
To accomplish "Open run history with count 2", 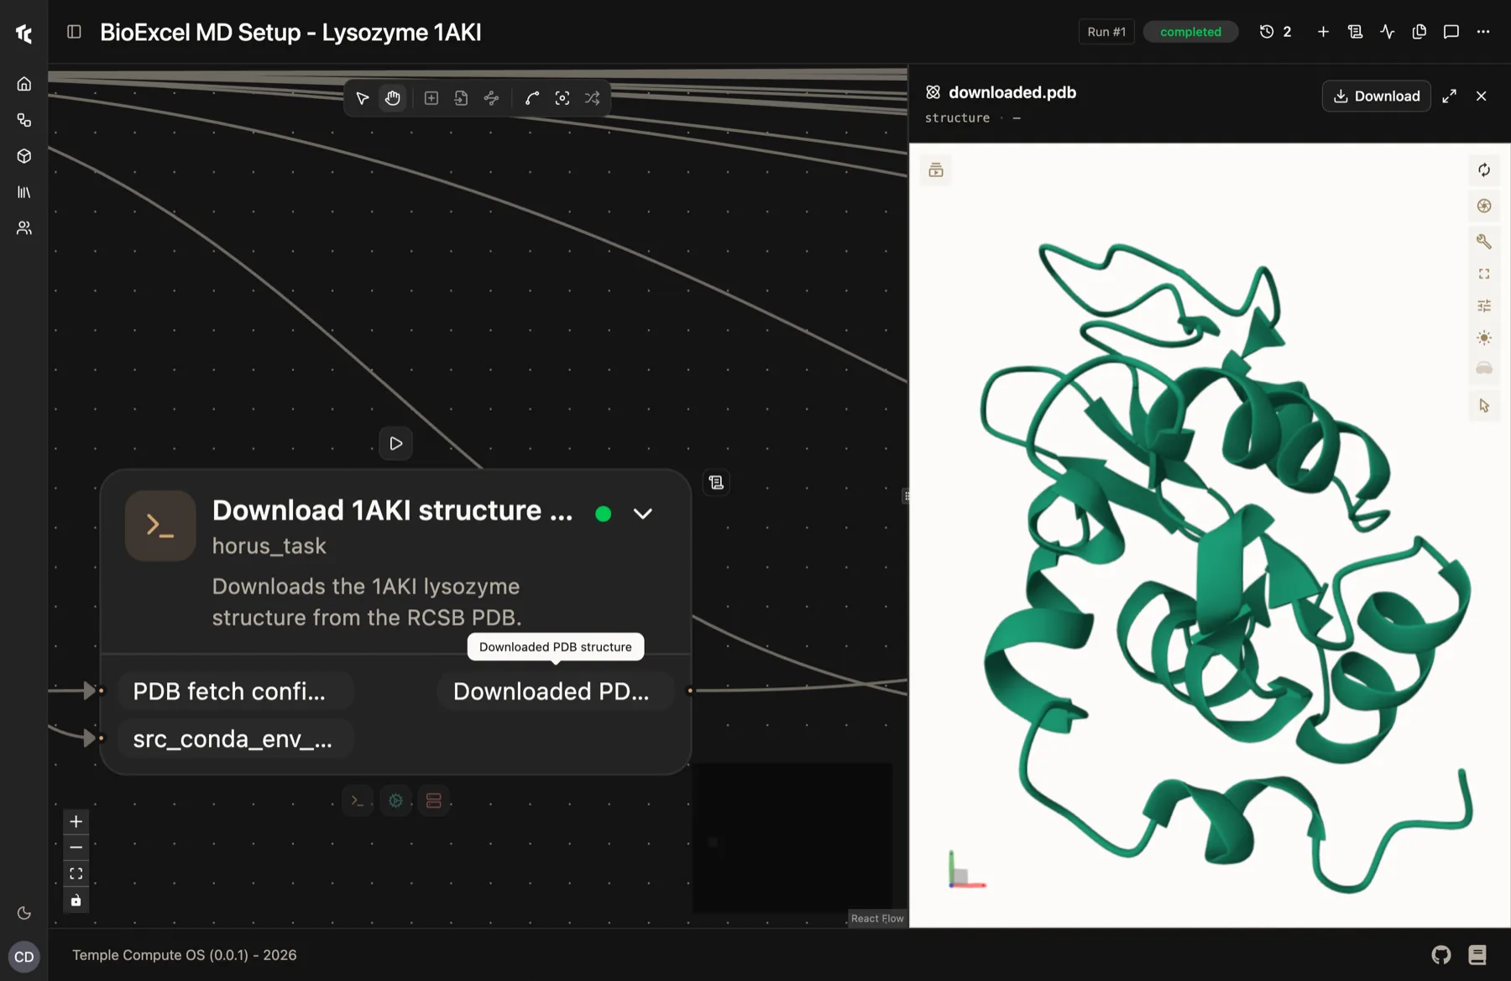I will 1275,32.
